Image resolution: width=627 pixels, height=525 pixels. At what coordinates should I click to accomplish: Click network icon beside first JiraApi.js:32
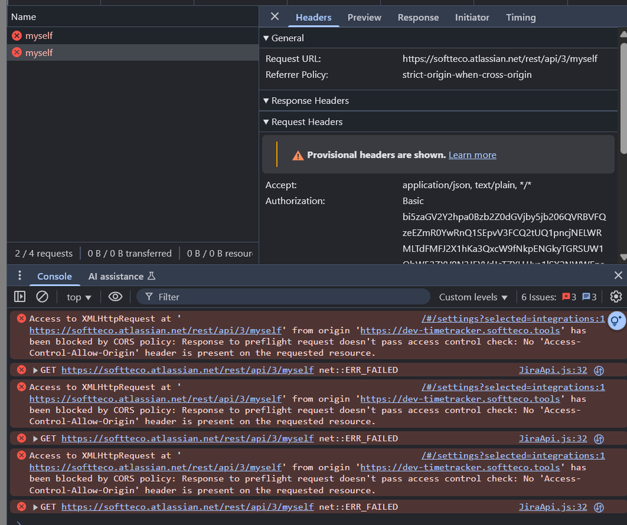[599, 370]
